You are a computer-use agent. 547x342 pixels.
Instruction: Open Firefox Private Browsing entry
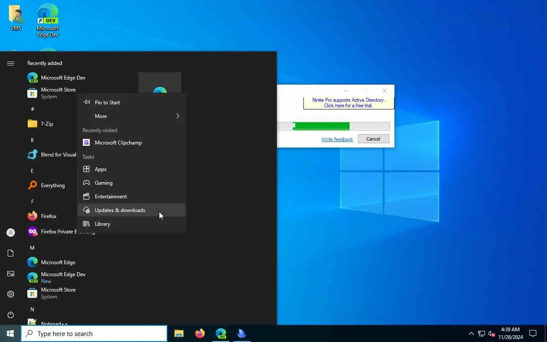tap(61, 232)
